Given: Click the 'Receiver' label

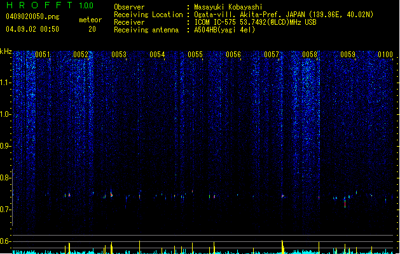Looking at the screenshot, I should [x=129, y=22].
